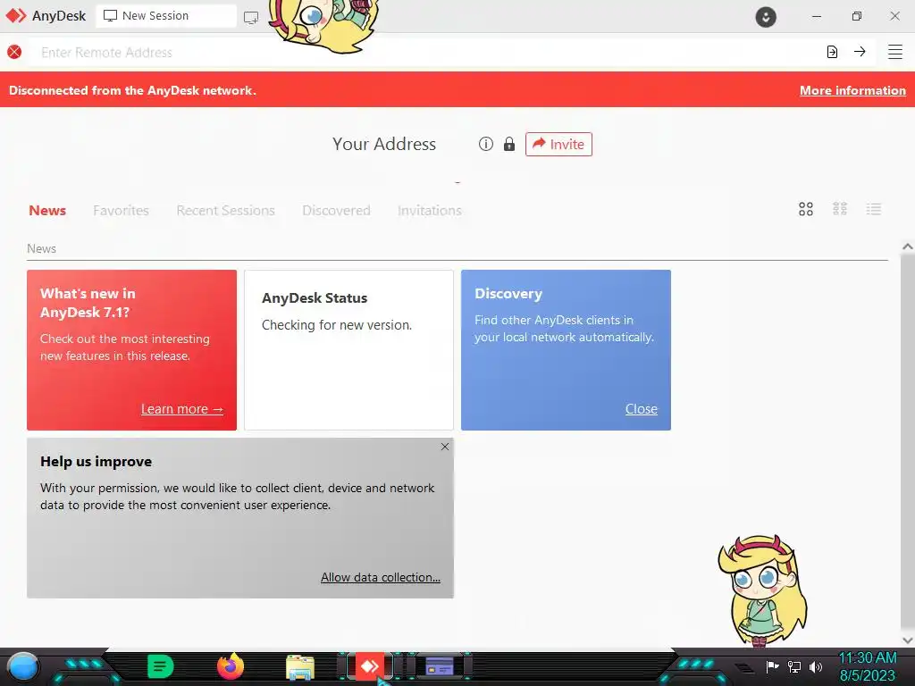The width and height of the screenshot is (915, 686).
Task: Close the Discovery card
Action: (642, 409)
